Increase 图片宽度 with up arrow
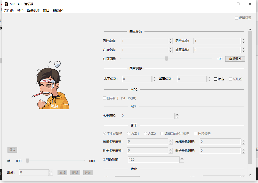The width and height of the screenshot is (258, 183). tap(171, 39)
